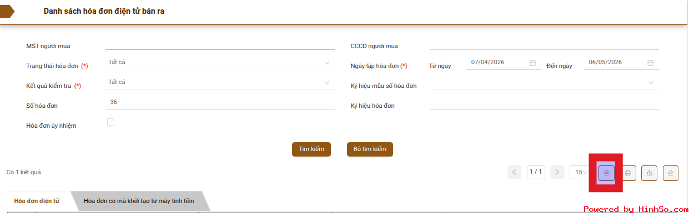689x213 pixels.
Task: Click the Bỏ tìm kiếm button
Action: pyautogui.click(x=370, y=149)
